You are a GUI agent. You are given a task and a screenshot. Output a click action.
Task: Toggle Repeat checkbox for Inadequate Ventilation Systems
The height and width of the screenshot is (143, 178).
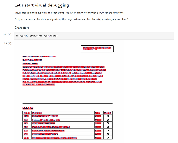(108, 134)
